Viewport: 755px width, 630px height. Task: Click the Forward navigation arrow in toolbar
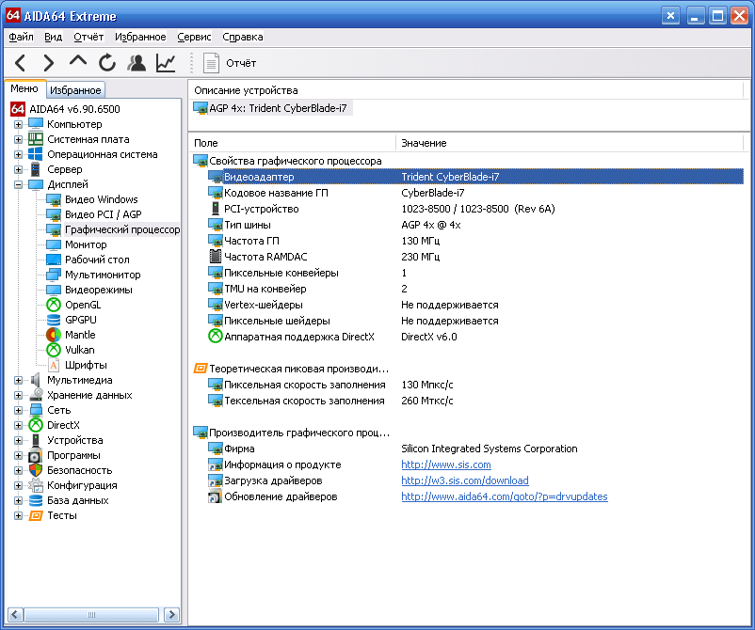(x=49, y=63)
